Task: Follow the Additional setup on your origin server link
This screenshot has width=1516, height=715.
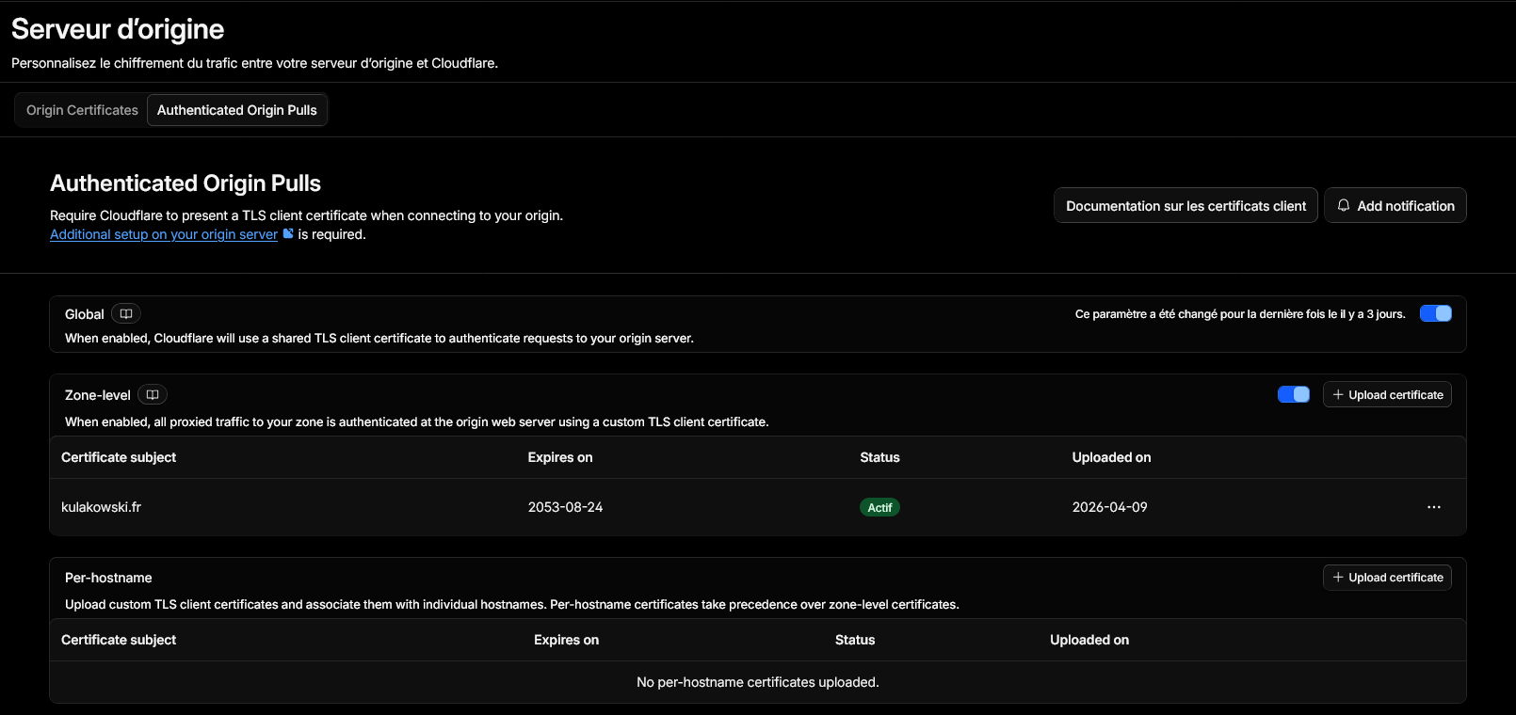Action: pos(164,234)
